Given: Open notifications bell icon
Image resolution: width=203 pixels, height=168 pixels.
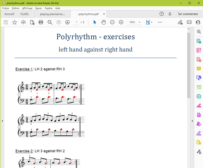Looking at the screenshot, I should (x=170, y=14).
